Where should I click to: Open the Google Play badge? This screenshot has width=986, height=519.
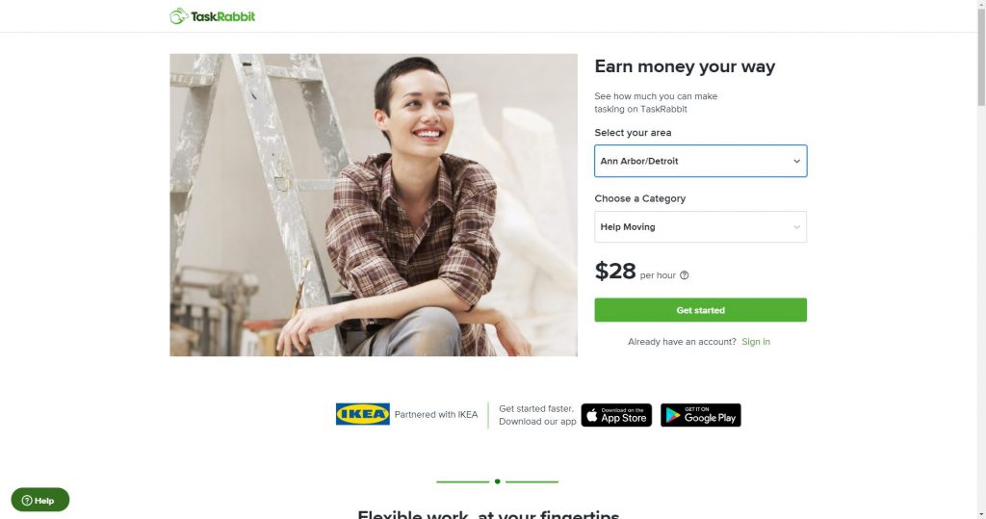click(701, 415)
